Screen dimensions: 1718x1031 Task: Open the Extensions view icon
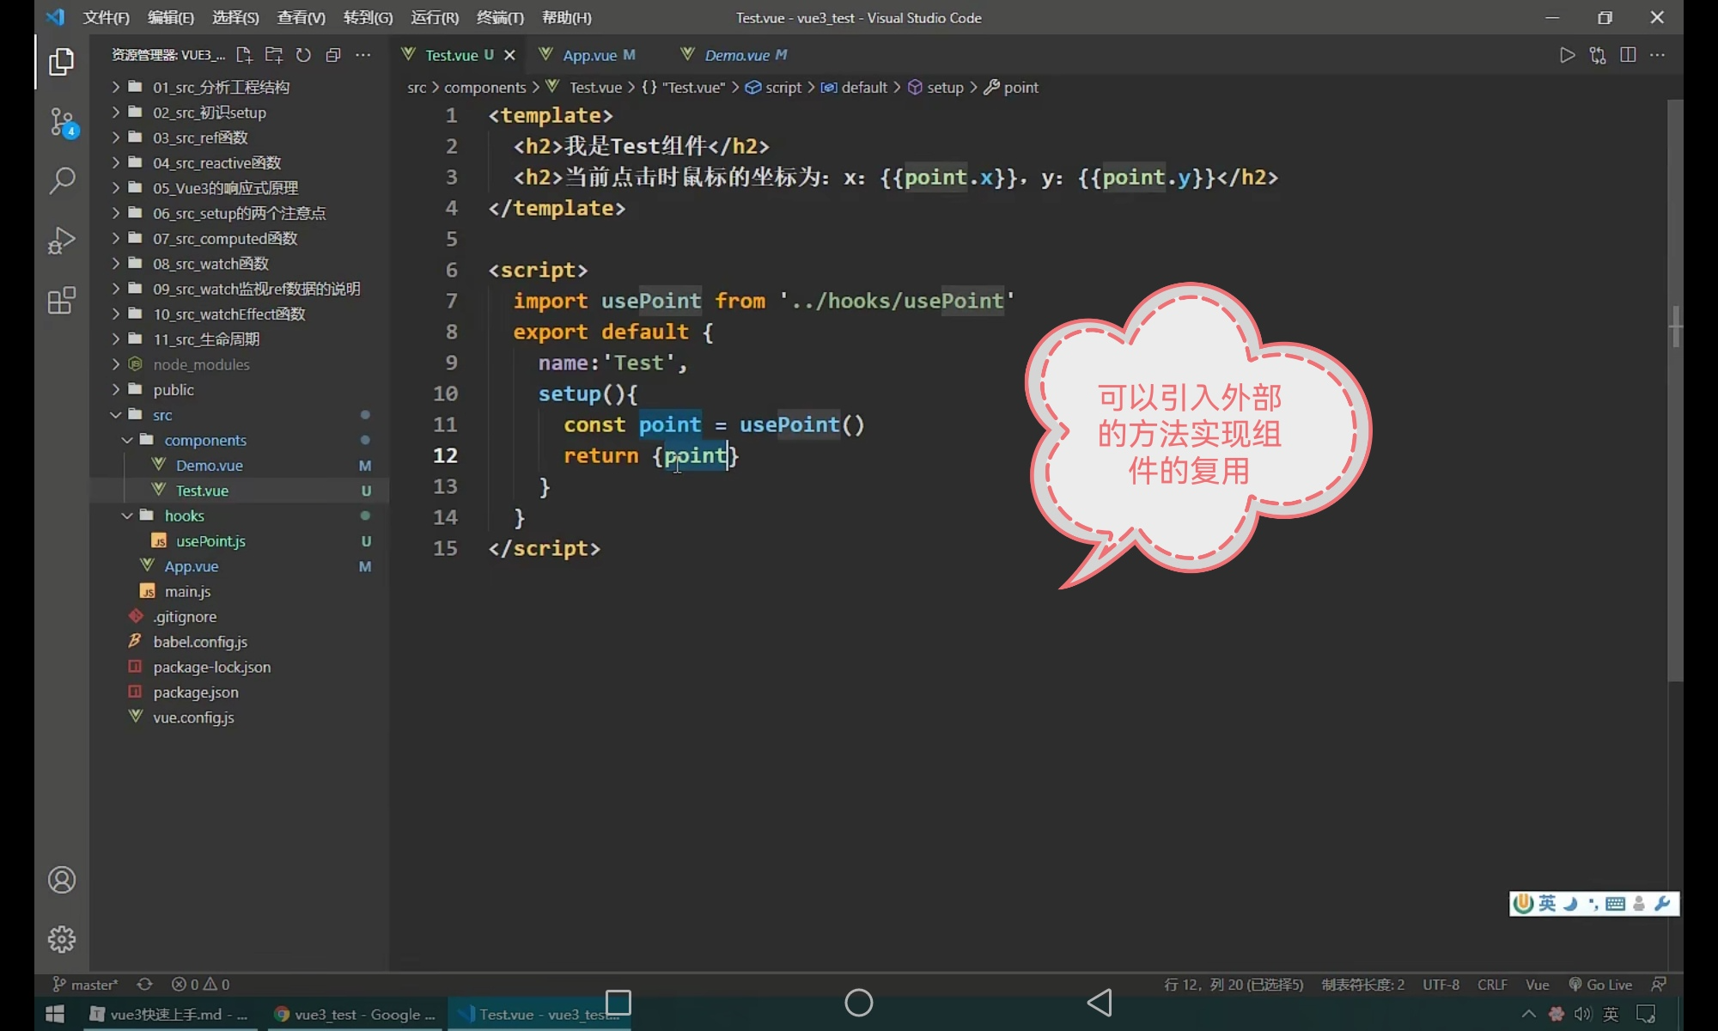point(62,301)
